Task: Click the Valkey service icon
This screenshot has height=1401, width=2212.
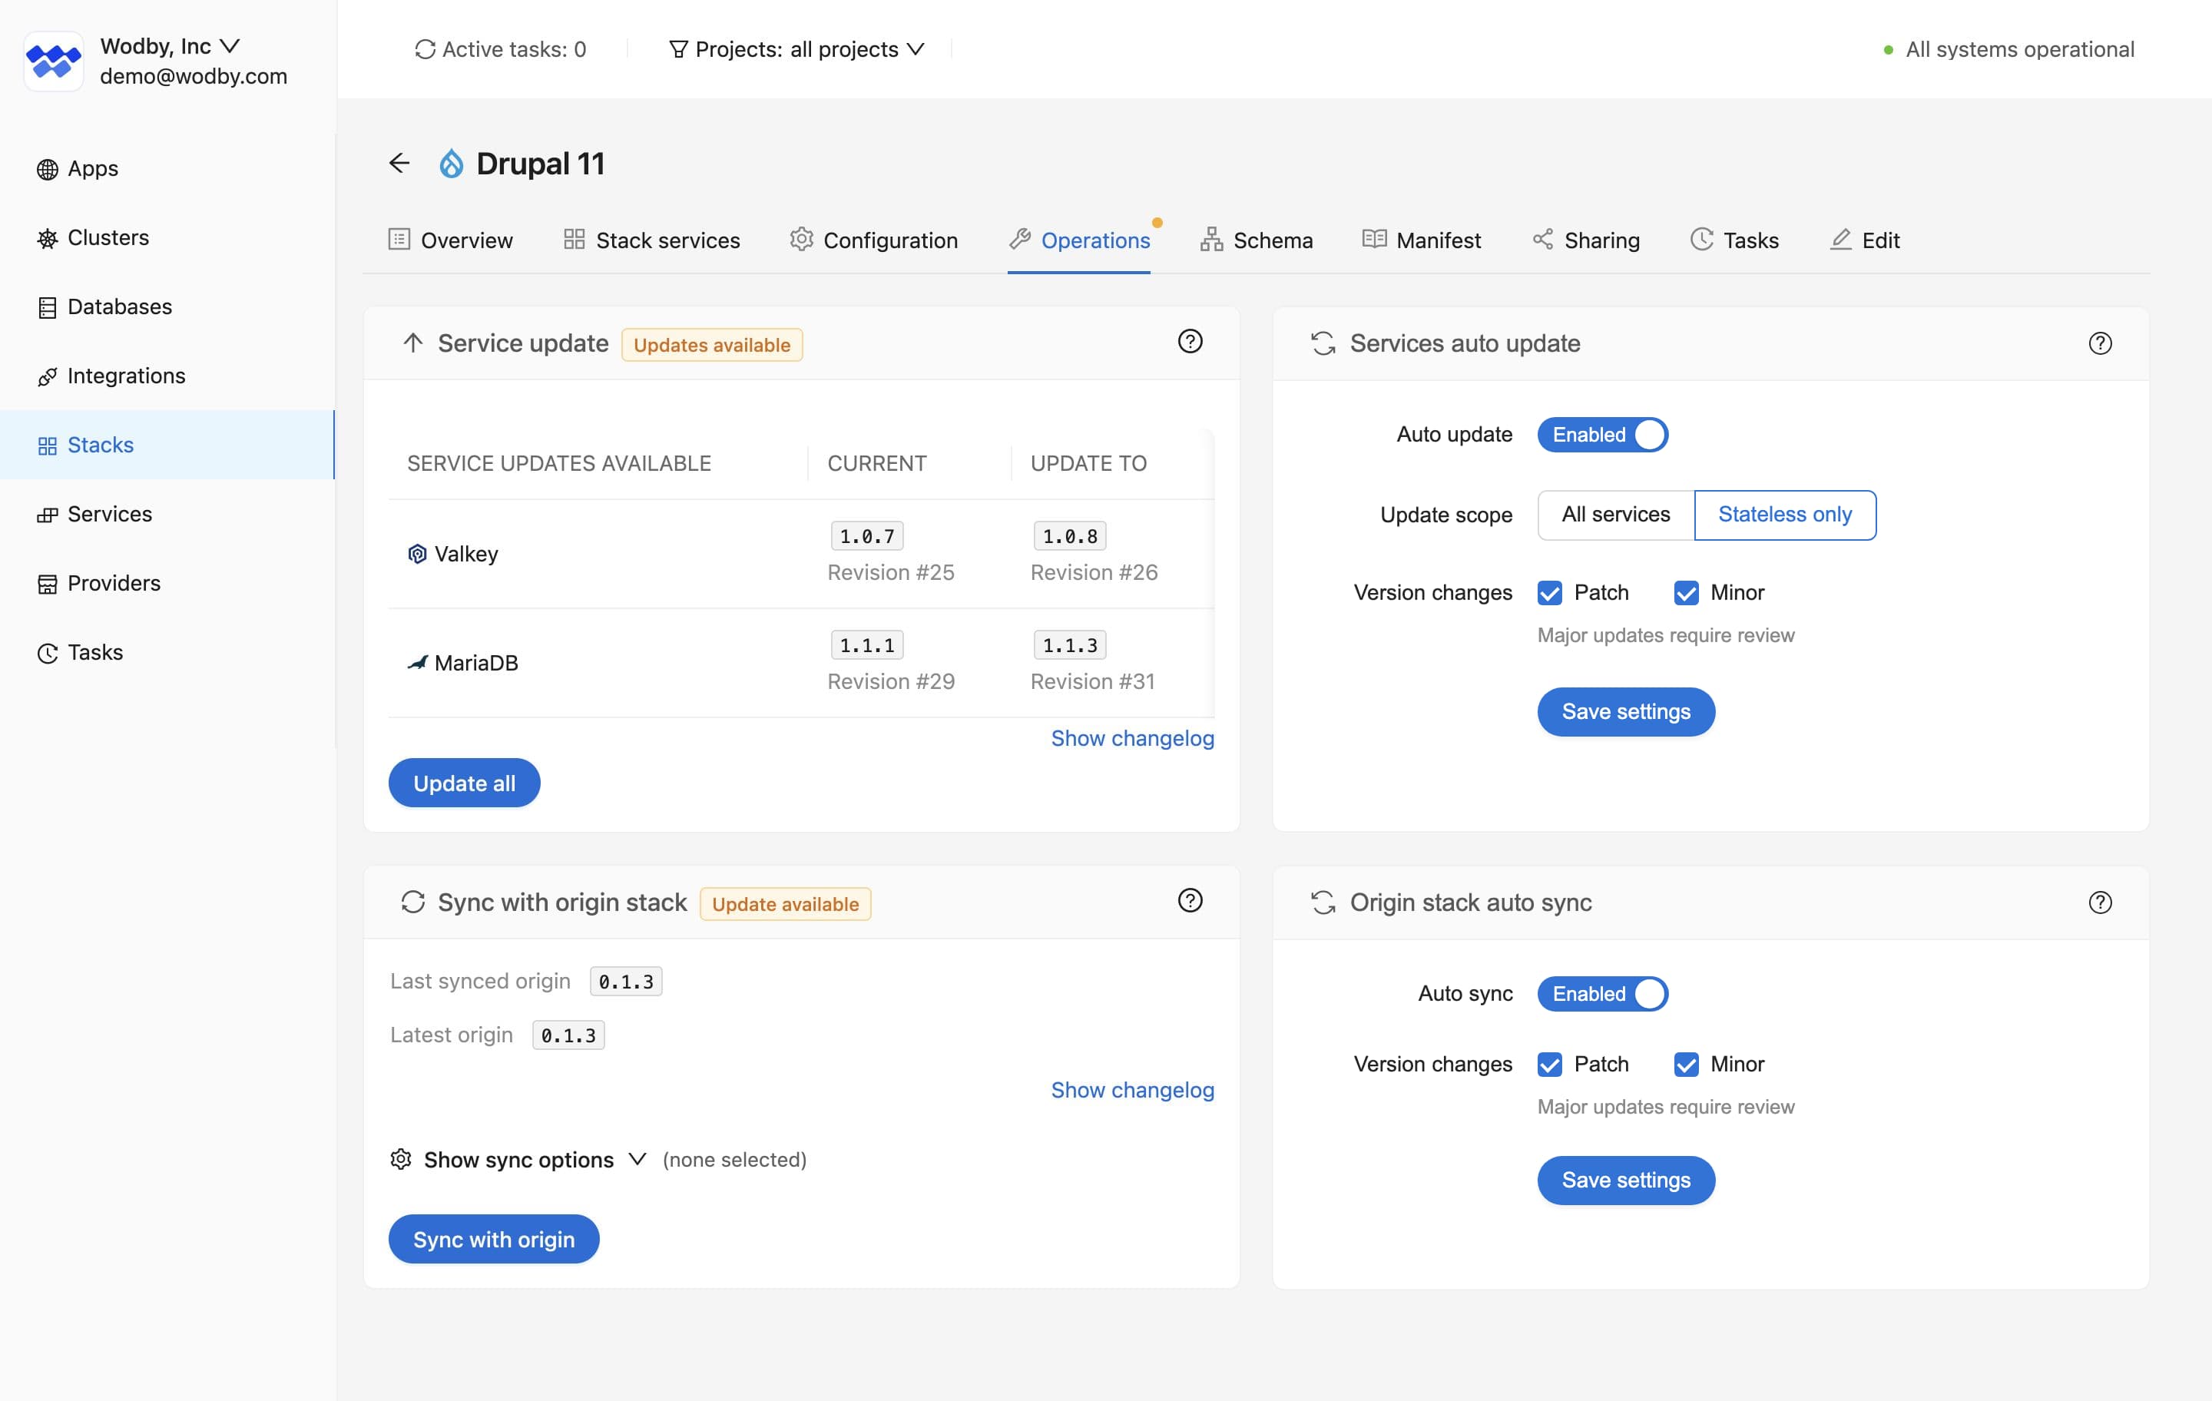Action: (x=417, y=554)
